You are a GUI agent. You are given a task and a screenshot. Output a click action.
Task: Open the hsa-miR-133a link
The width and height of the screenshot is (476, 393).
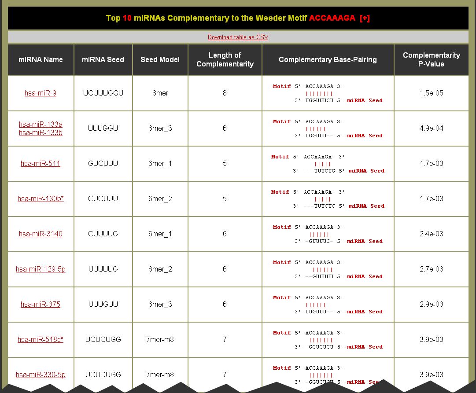click(41, 124)
